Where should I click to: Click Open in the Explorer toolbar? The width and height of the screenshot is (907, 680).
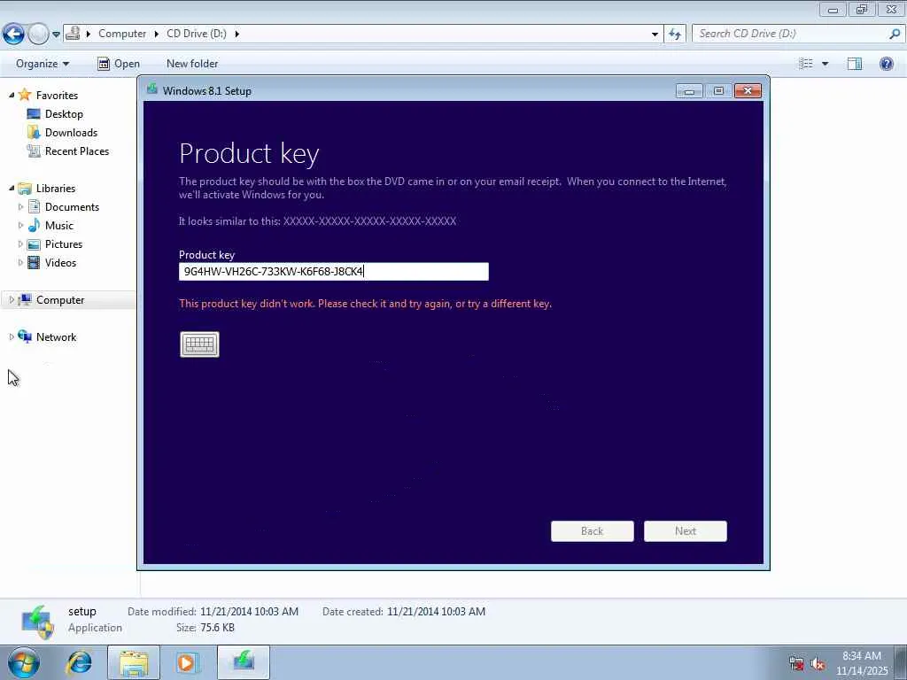coord(119,64)
